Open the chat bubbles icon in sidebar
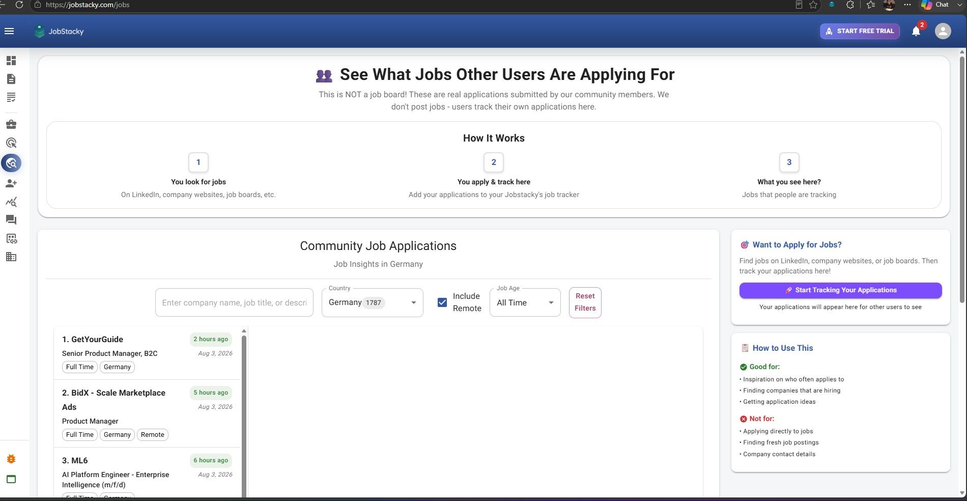The image size is (967, 501). (11, 220)
